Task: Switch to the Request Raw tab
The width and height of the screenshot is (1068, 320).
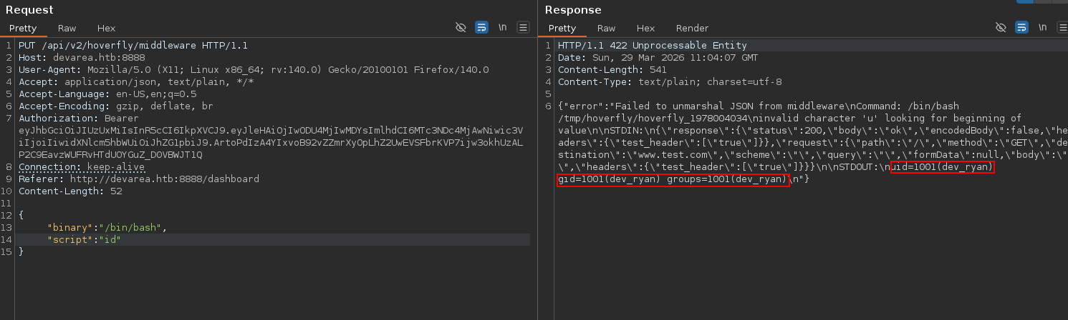Action: point(67,29)
